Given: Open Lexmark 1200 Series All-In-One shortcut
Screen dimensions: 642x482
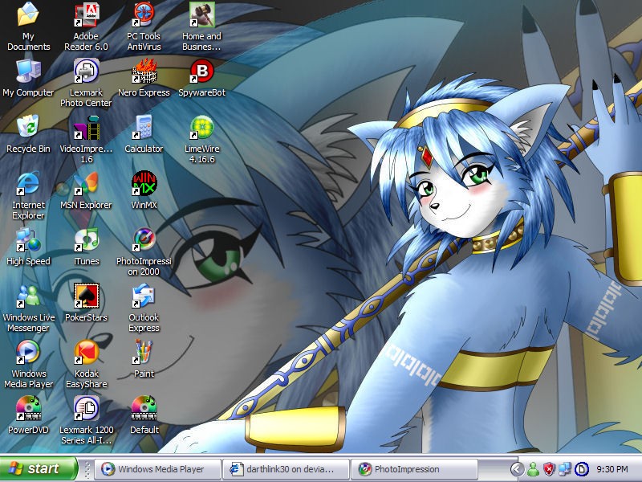Looking at the screenshot, I should 86,408.
